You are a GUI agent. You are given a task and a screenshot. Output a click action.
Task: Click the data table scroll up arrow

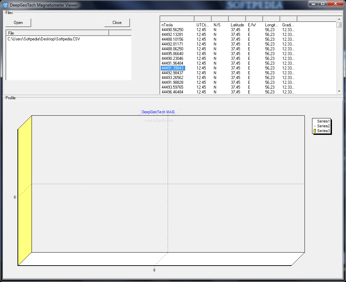pyautogui.click(x=339, y=19)
